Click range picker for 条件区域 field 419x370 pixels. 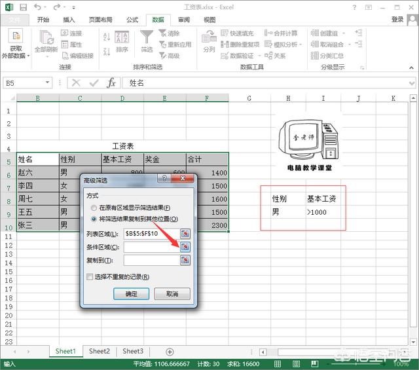(x=185, y=247)
